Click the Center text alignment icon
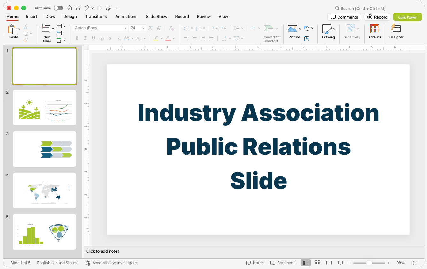Screen dimensions: 427x269 [194, 38]
